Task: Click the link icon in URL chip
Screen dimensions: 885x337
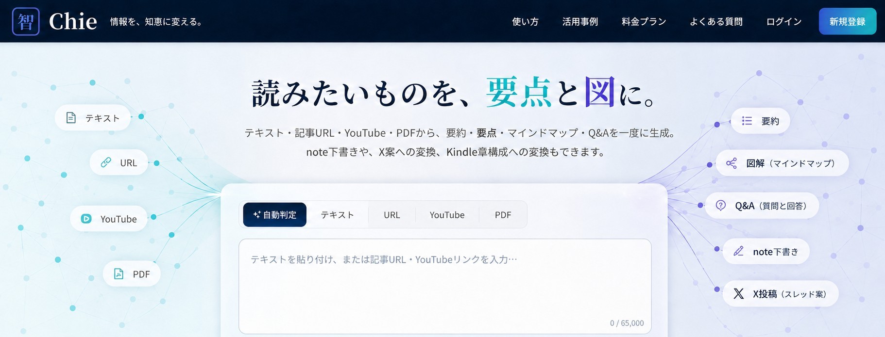Action: tap(106, 162)
